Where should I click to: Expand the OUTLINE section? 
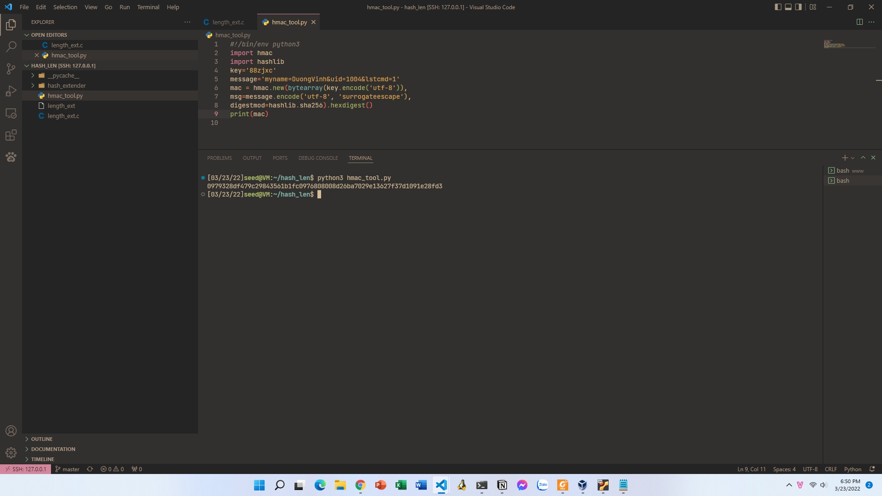tap(42, 439)
